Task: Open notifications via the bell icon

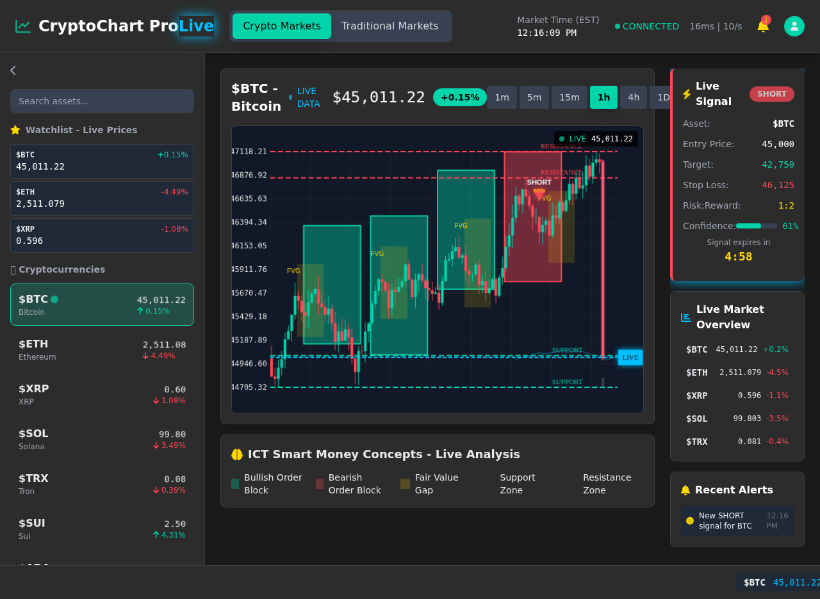Action: coord(762,26)
